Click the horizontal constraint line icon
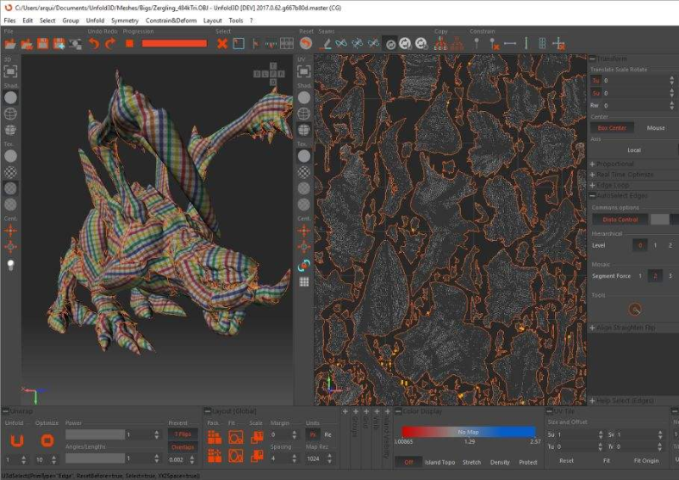This screenshot has width=679, height=480. coord(510,44)
